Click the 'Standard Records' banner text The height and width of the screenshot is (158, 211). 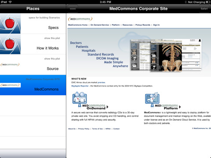pos(101,54)
